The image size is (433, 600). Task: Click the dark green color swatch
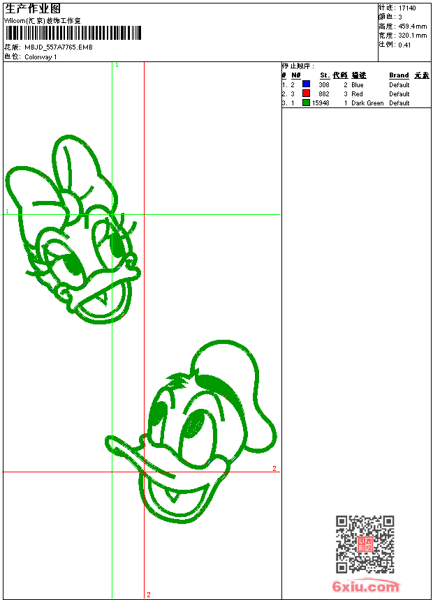(x=306, y=103)
